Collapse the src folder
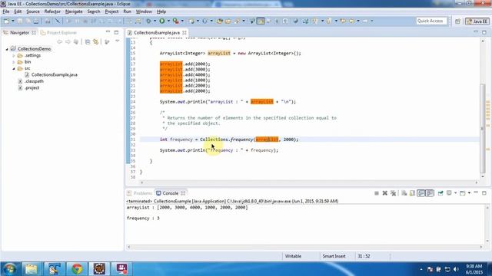 pos(14,68)
